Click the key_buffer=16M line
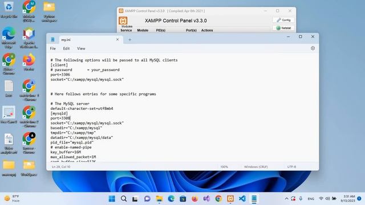This screenshot has width=365, height=205. (x=66, y=152)
